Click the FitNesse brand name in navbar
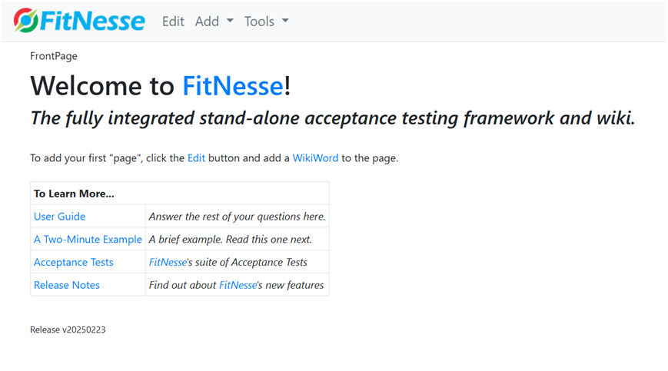 click(91, 21)
